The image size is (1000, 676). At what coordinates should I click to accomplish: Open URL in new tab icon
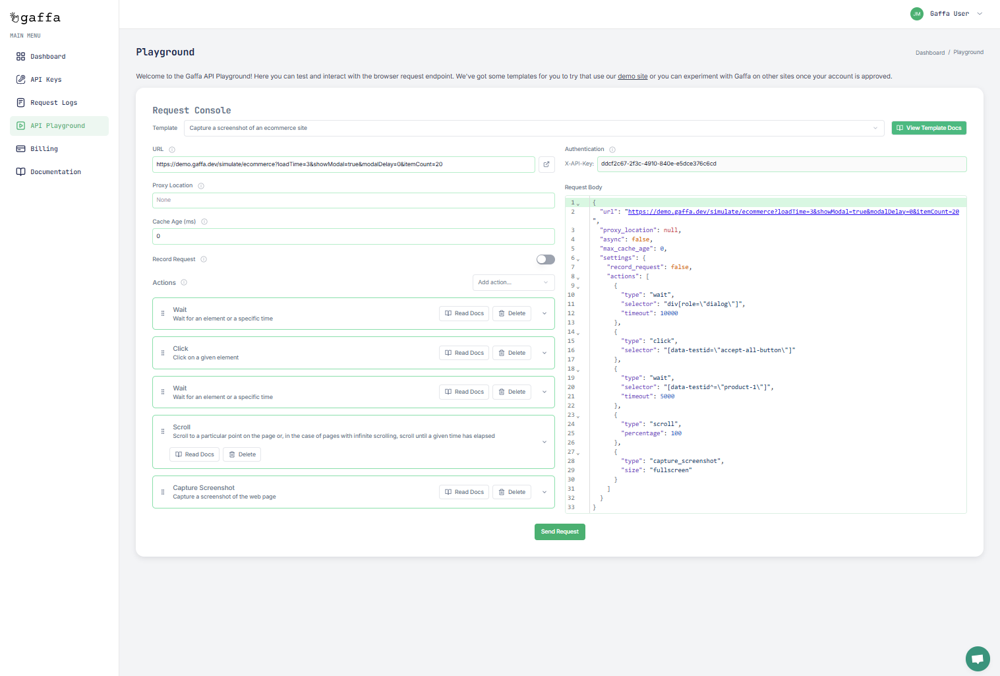pos(546,164)
